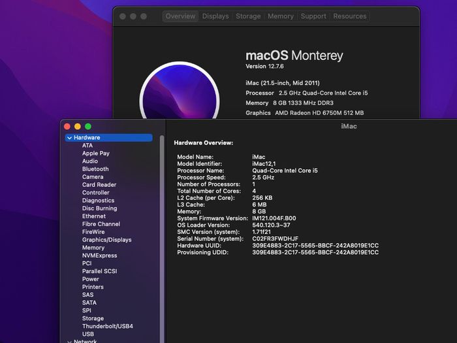Select Controller in the sidebar
Image resolution: width=457 pixels, height=343 pixels.
(x=95, y=193)
